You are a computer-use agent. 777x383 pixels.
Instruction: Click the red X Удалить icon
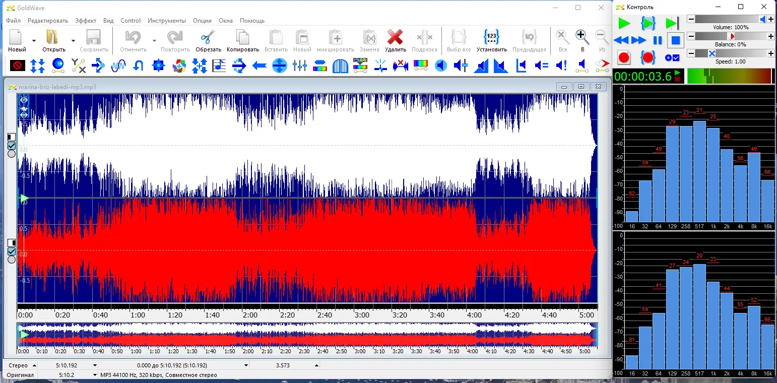[395, 40]
